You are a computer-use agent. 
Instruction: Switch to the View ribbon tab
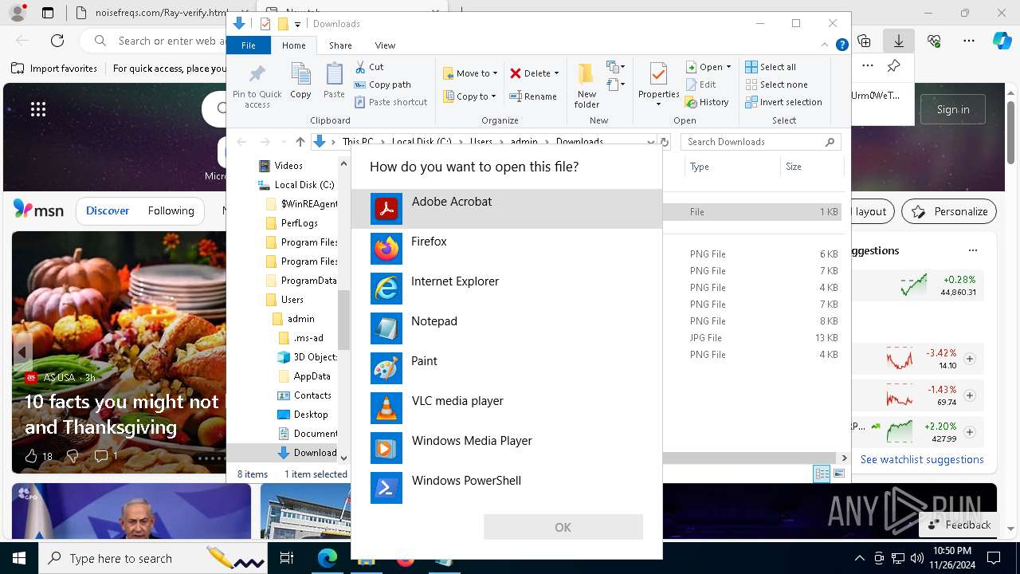click(385, 45)
